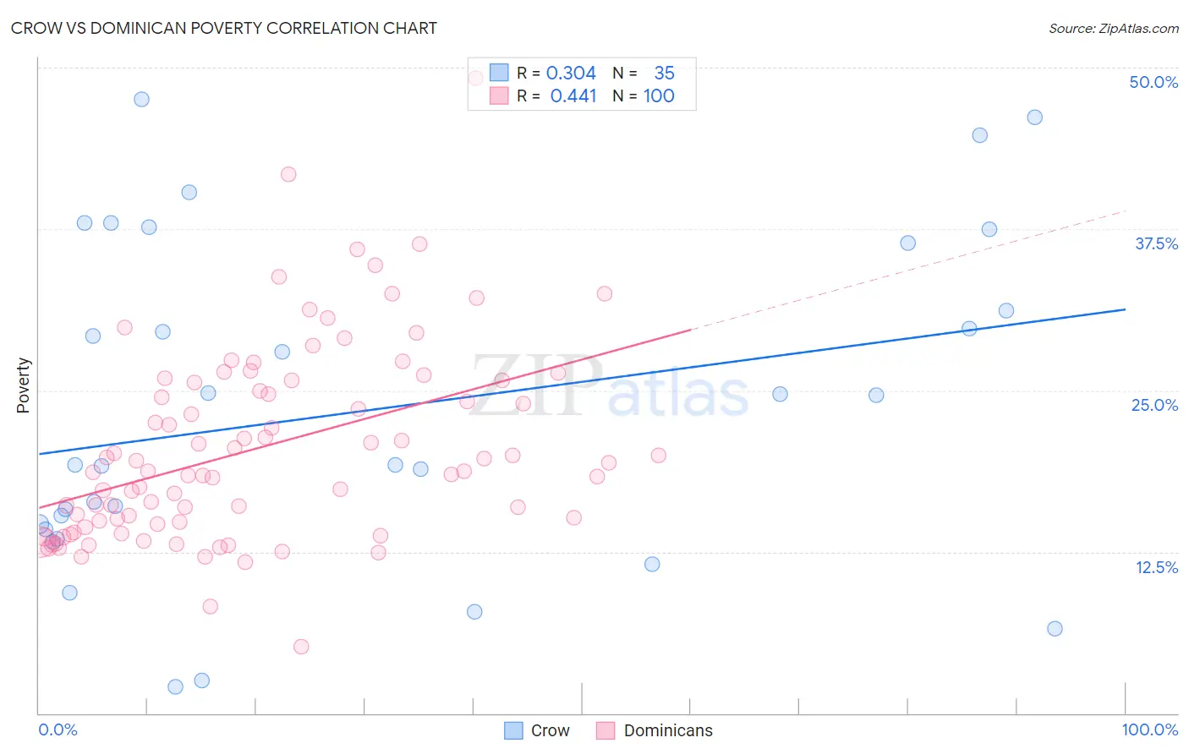Click the ZIPatlas watermark in chart center
This screenshot has width=1189, height=754.
click(609, 387)
